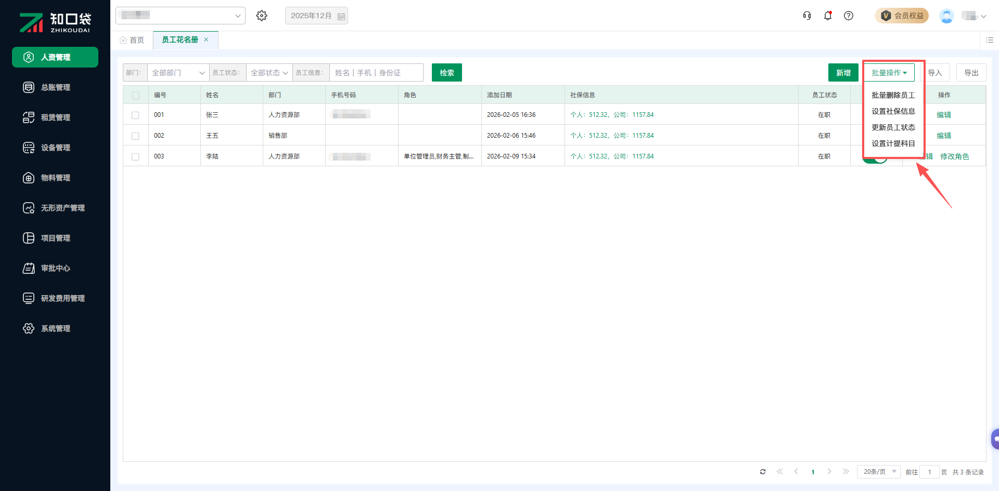Click the 知口袋 logo

point(55,22)
